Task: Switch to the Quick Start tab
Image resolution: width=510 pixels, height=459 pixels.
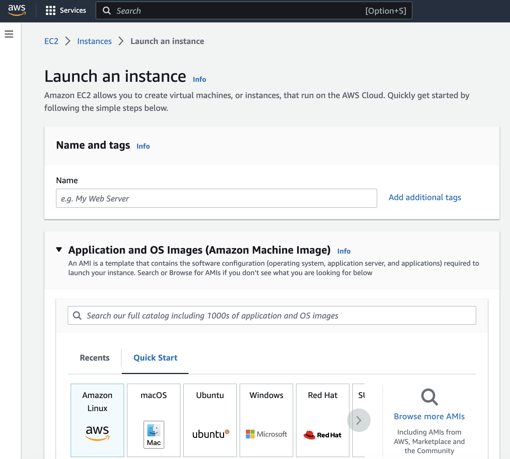Action: pos(155,358)
